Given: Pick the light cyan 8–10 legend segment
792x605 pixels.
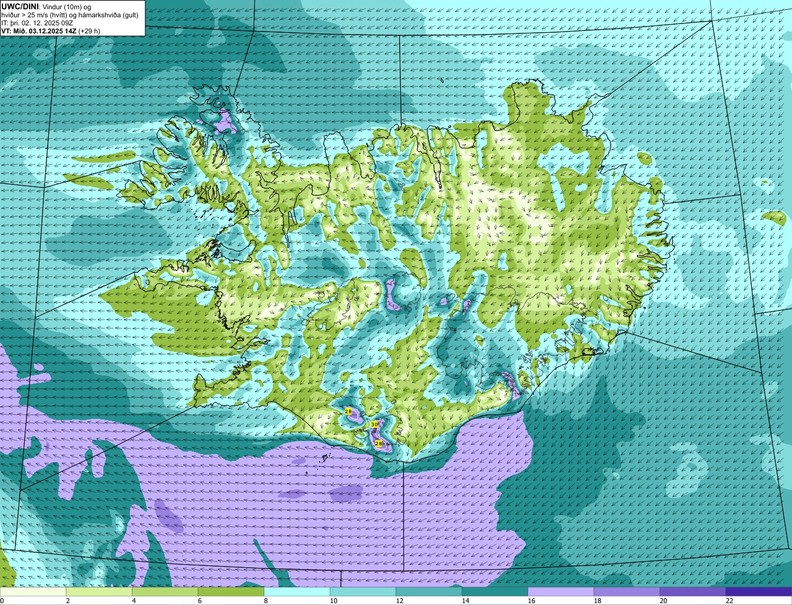Looking at the screenshot, I should coord(297,591).
